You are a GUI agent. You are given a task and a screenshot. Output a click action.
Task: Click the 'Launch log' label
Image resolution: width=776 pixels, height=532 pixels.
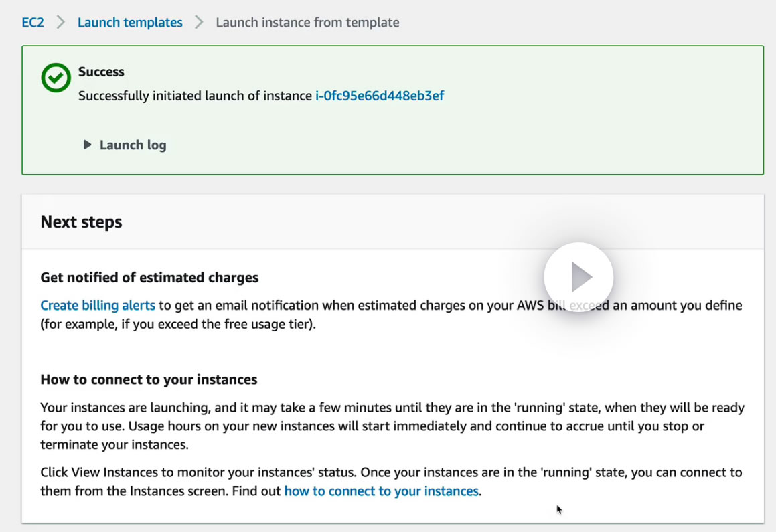click(x=133, y=145)
